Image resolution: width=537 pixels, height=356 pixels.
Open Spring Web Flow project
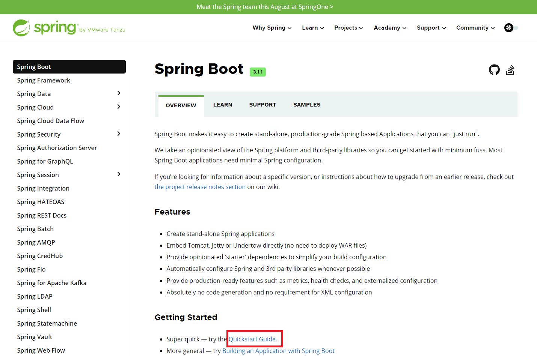tap(41, 350)
